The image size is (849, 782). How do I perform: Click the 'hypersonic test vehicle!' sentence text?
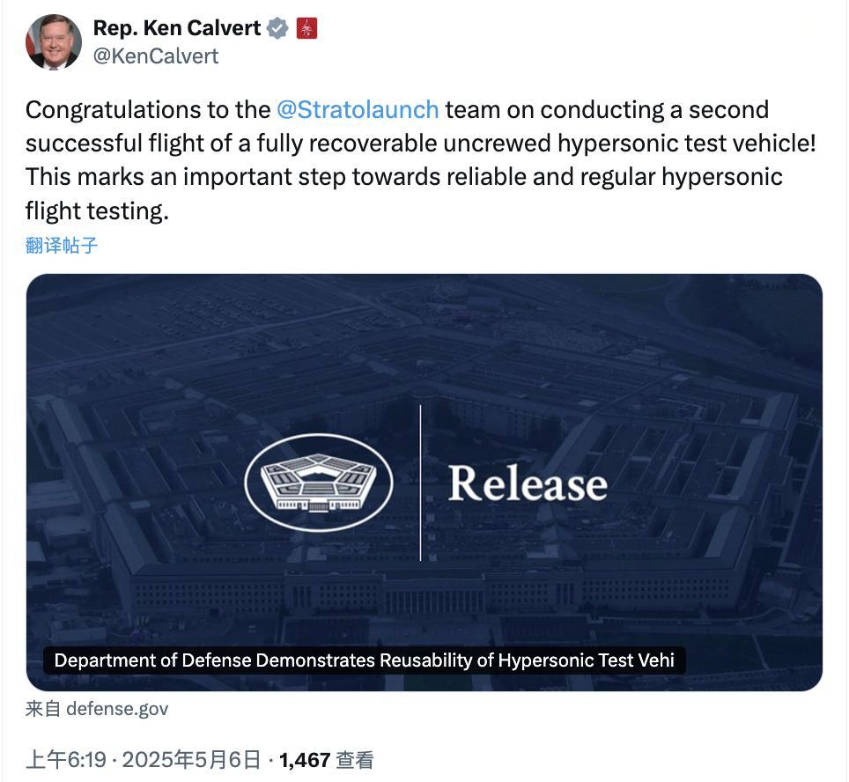tap(686, 144)
